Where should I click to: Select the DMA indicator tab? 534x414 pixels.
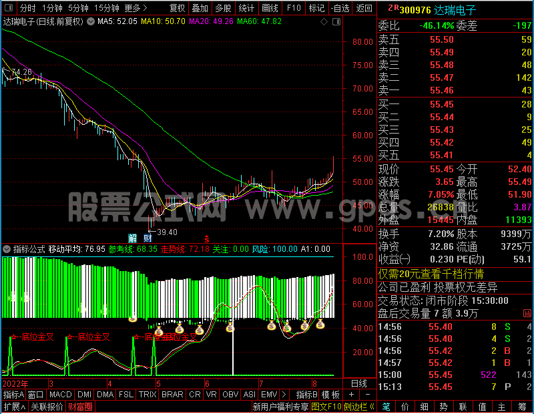(x=105, y=395)
